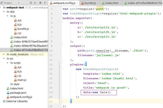Collapse the dist folder arrow
163x108 pixels.
click(4, 12)
